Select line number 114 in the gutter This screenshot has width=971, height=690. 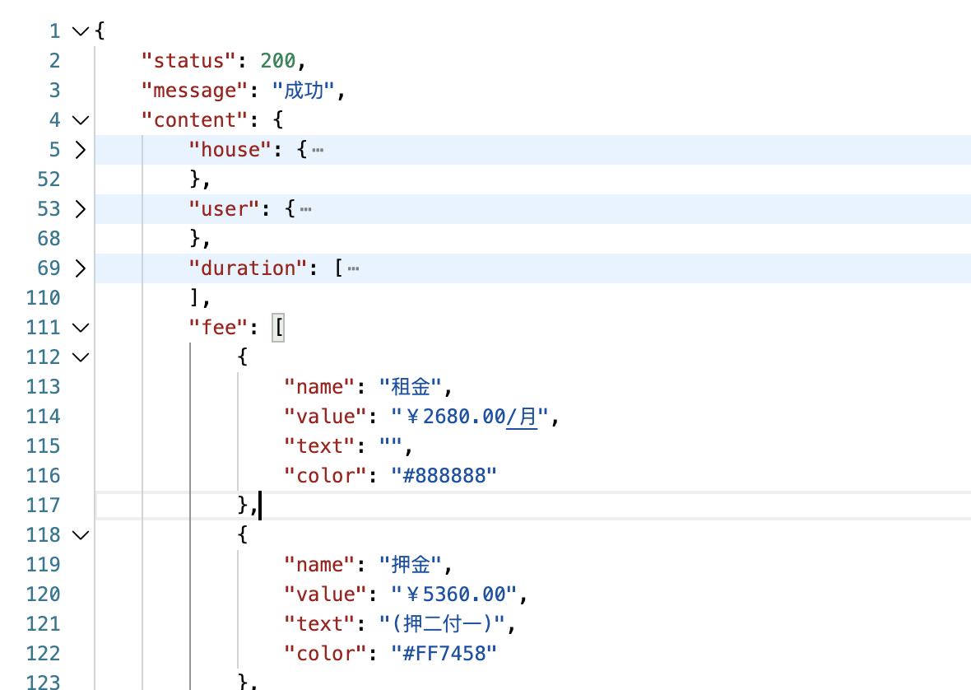49,416
